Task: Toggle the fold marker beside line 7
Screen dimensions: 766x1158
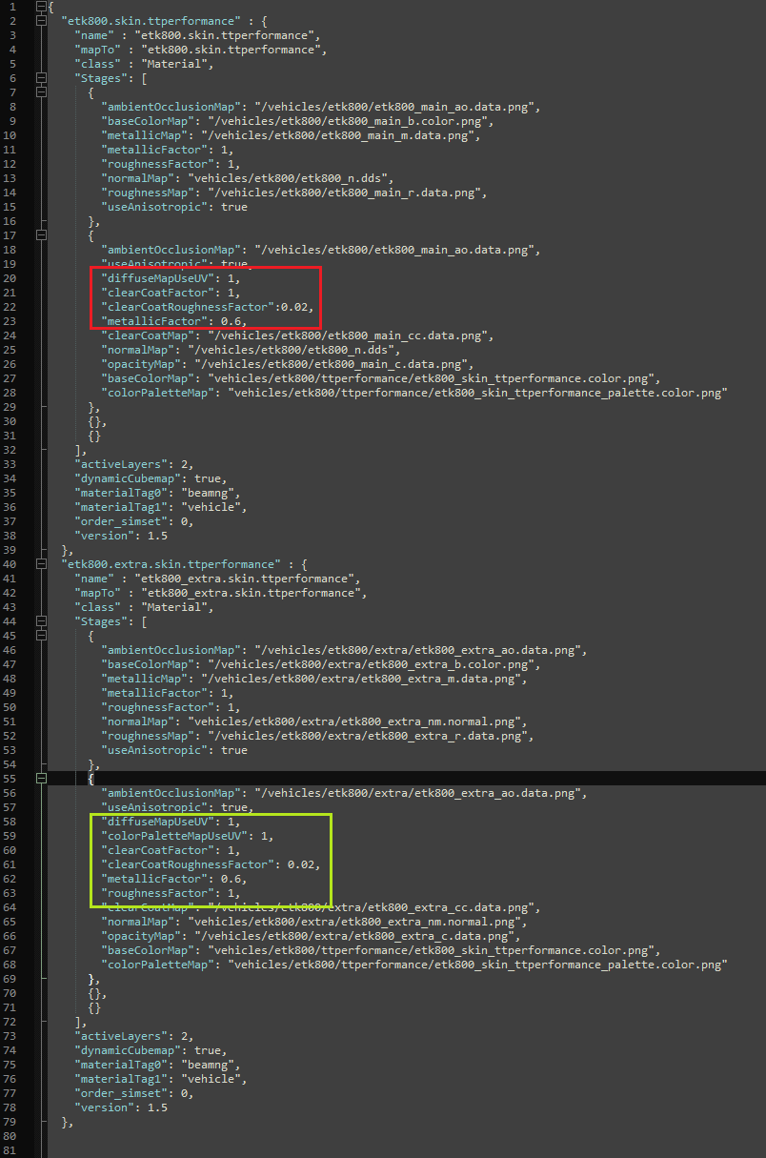Action: tap(41, 91)
